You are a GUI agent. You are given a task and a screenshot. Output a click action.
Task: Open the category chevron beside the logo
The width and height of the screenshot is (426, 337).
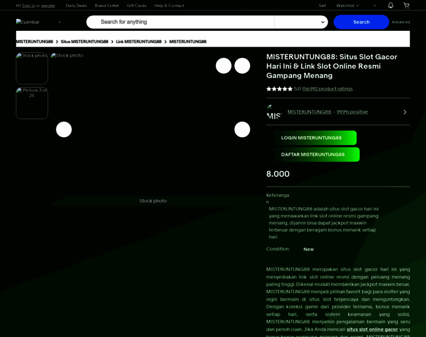point(59,22)
